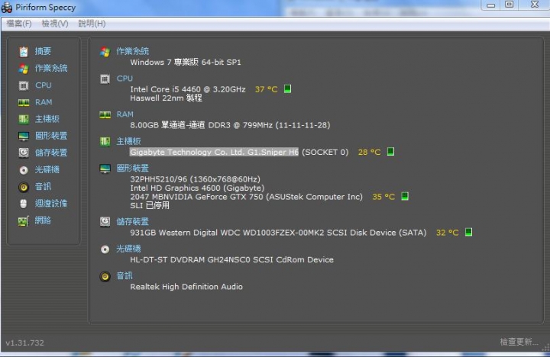The height and width of the screenshot is (357, 550).
Task: Click the HL-DT-ST DVDRAM GH24NSC0 text
Action: [x=232, y=259]
